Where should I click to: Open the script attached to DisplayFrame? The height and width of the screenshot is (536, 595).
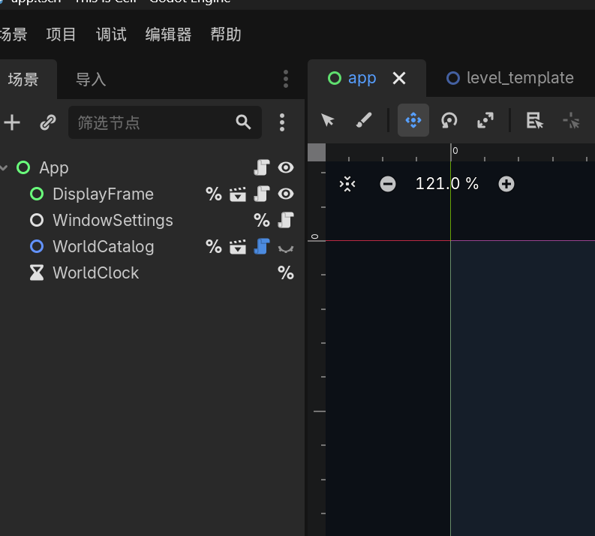(x=262, y=194)
